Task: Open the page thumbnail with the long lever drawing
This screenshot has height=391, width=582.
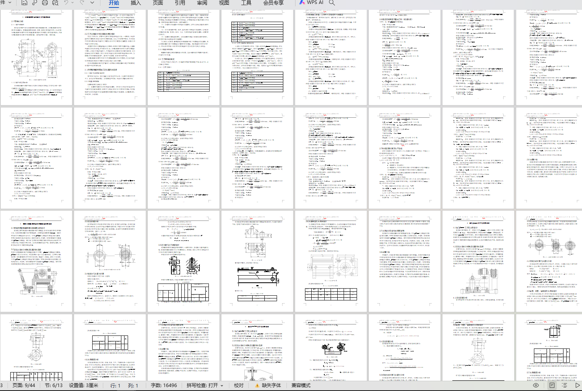Action: (257, 261)
